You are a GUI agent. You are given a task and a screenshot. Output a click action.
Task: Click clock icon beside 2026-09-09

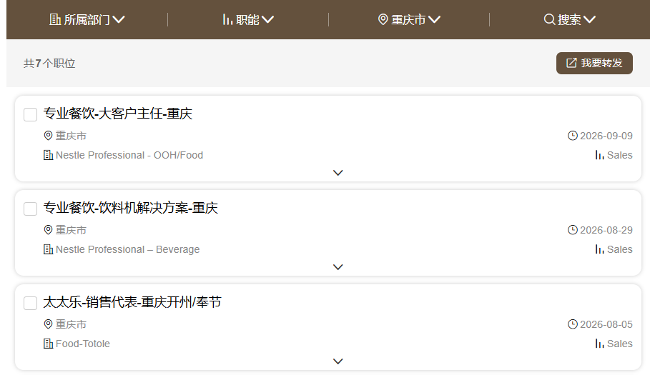[x=573, y=136]
